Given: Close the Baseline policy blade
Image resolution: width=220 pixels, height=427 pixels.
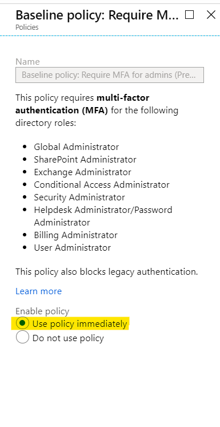Looking at the screenshot, I should click(211, 15).
